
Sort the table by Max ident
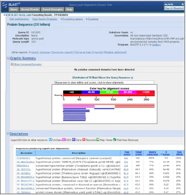coord(179,153)
